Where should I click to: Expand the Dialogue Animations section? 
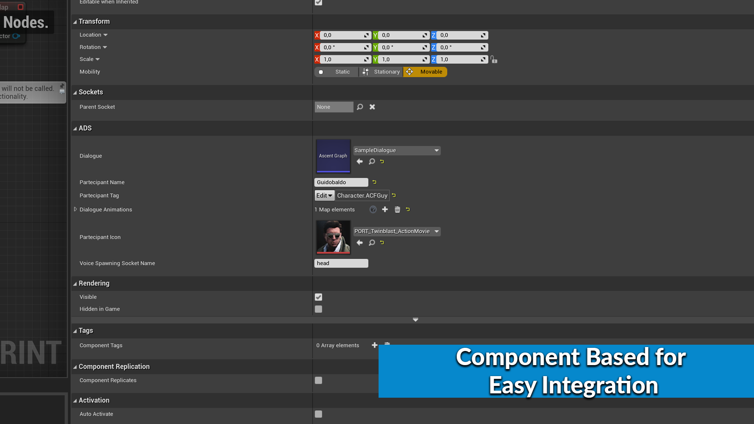[x=76, y=209]
